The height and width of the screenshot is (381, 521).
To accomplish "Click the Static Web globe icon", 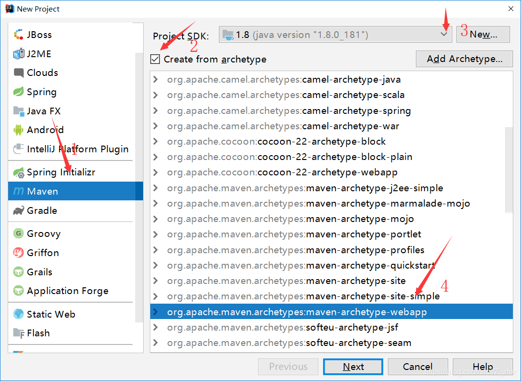I will (18, 314).
